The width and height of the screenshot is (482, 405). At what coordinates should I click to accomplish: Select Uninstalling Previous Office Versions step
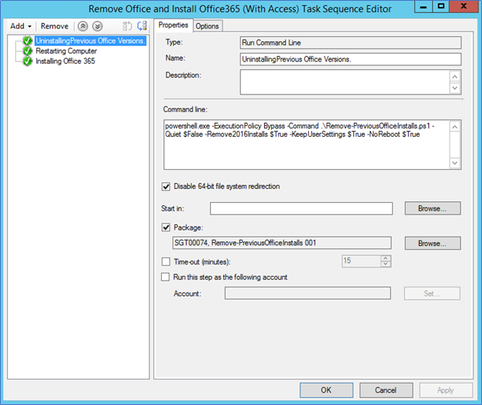pos(90,41)
